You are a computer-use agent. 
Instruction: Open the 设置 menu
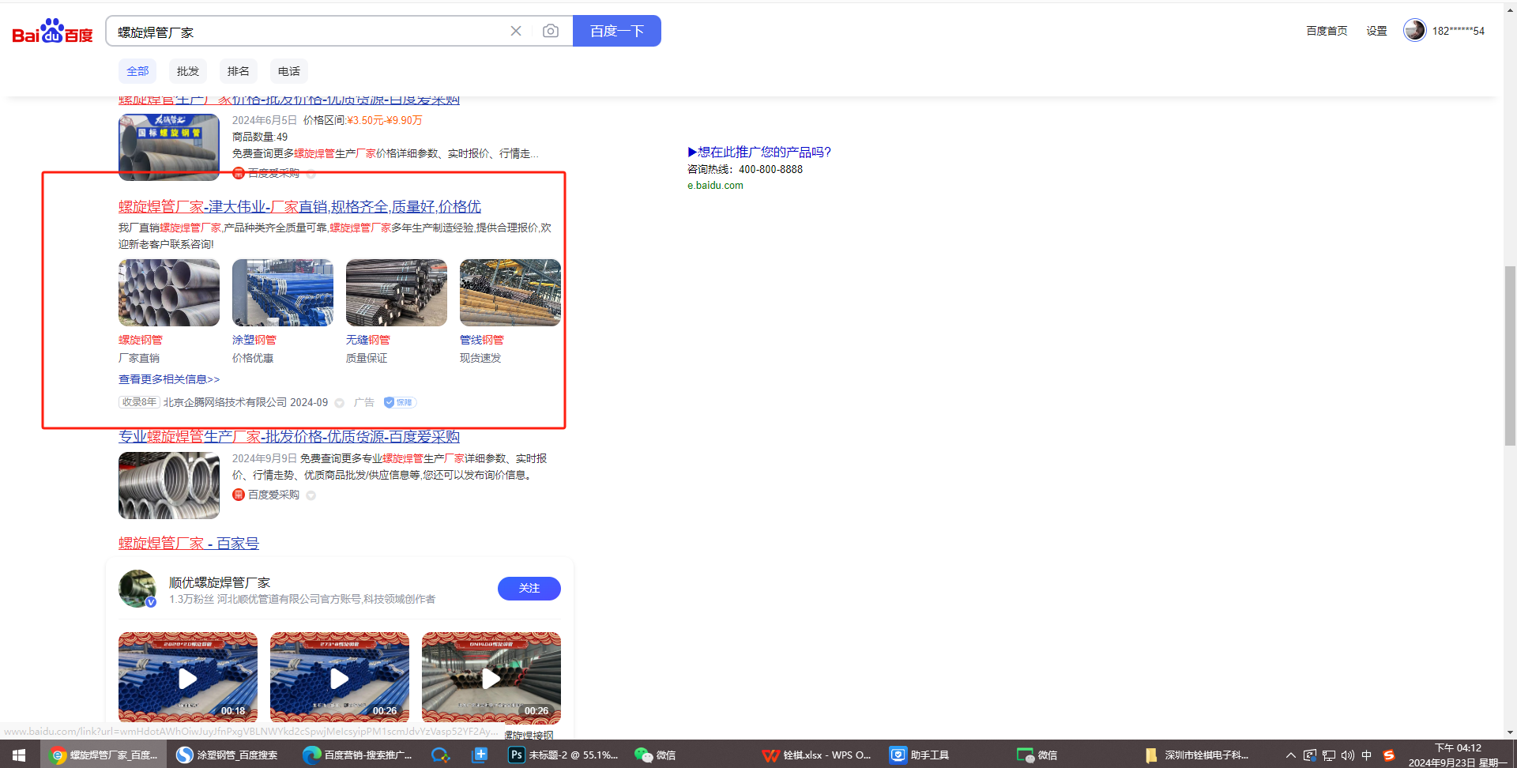(x=1377, y=31)
